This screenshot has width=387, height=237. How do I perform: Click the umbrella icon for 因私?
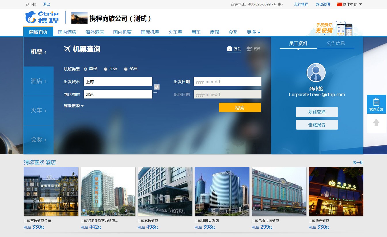pos(249,49)
